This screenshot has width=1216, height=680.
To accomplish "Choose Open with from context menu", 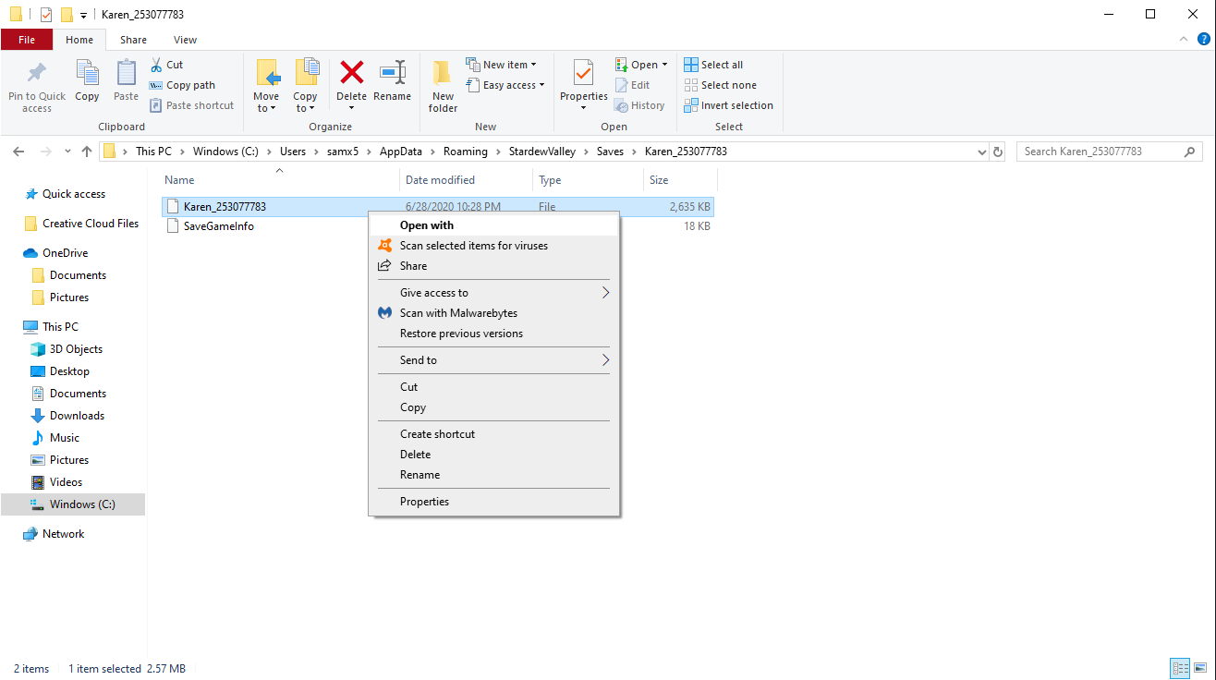I will (494, 225).
